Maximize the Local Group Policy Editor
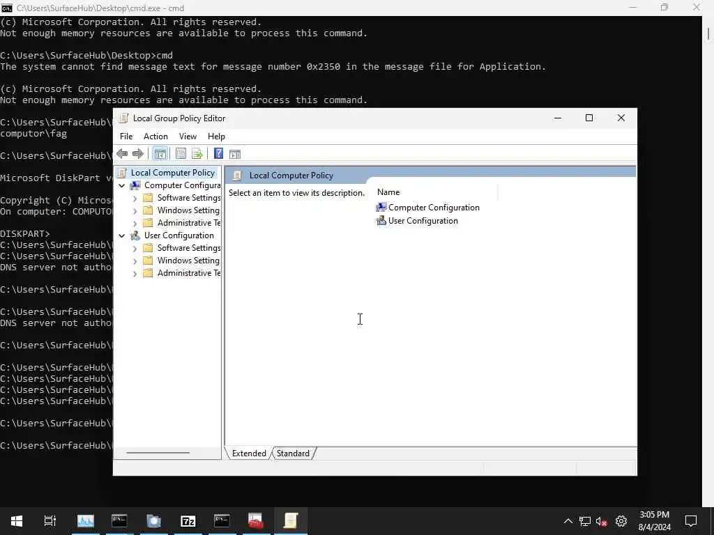Image resolution: width=714 pixels, height=535 pixels. tap(588, 118)
